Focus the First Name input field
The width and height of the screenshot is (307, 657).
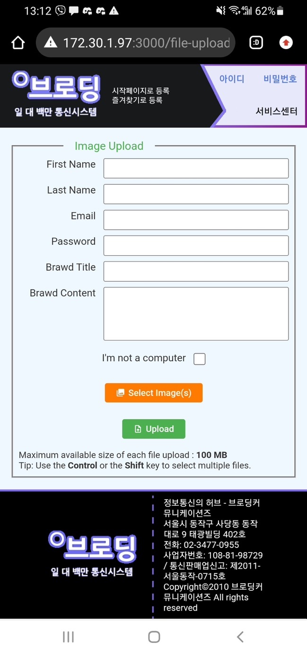click(x=196, y=168)
